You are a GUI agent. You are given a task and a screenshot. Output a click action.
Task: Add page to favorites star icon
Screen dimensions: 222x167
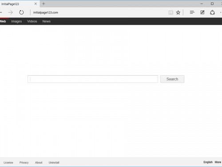178,12
